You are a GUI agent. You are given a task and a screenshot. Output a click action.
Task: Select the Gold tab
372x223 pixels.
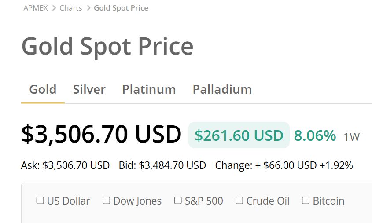(x=43, y=89)
